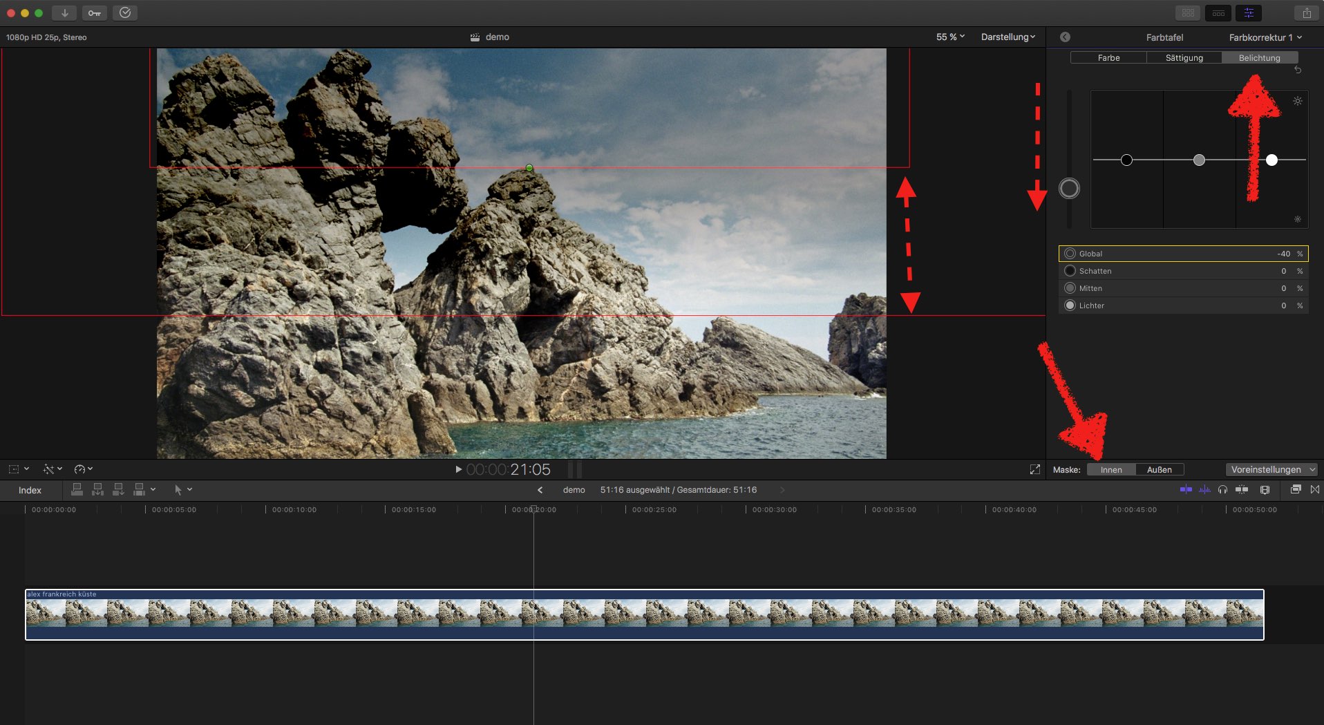Click the headphones solo icon
Image resolution: width=1324 pixels, height=725 pixels.
click(x=1222, y=489)
